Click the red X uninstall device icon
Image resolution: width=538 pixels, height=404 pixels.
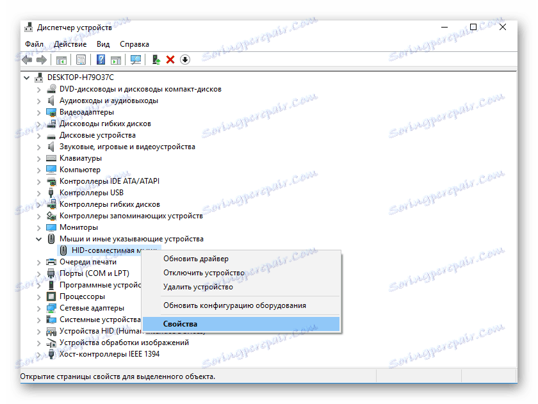(x=170, y=60)
